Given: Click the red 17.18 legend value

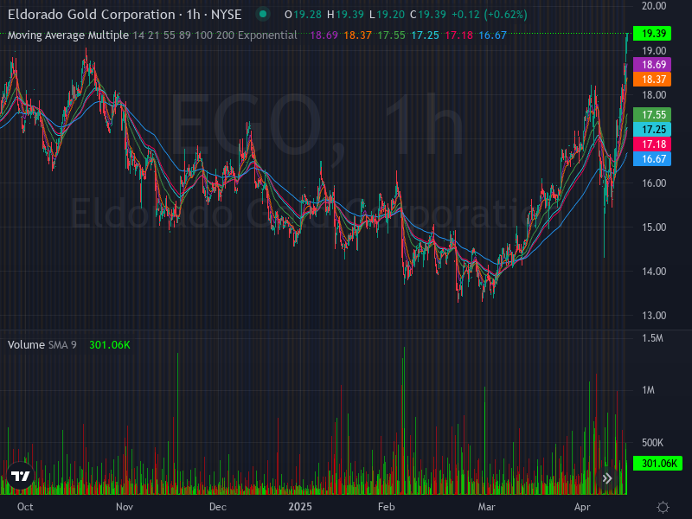Looking at the screenshot, I should point(459,35).
